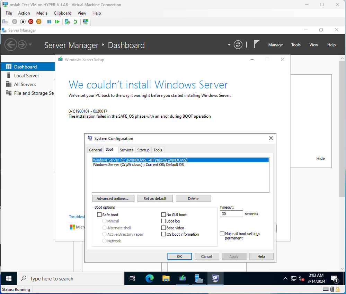
Task: Enable the Boot log checkbox
Action: tap(163, 221)
